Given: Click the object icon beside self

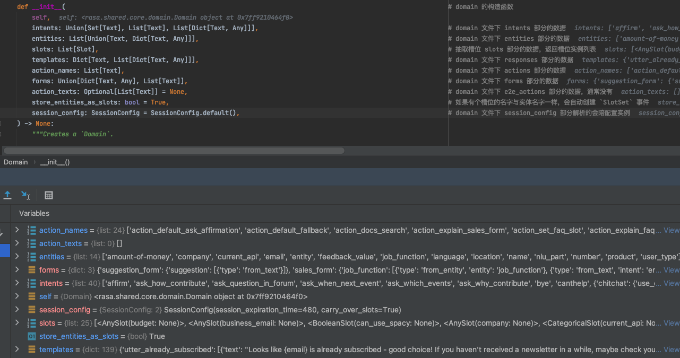Looking at the screenshot, I should (32, 296).
